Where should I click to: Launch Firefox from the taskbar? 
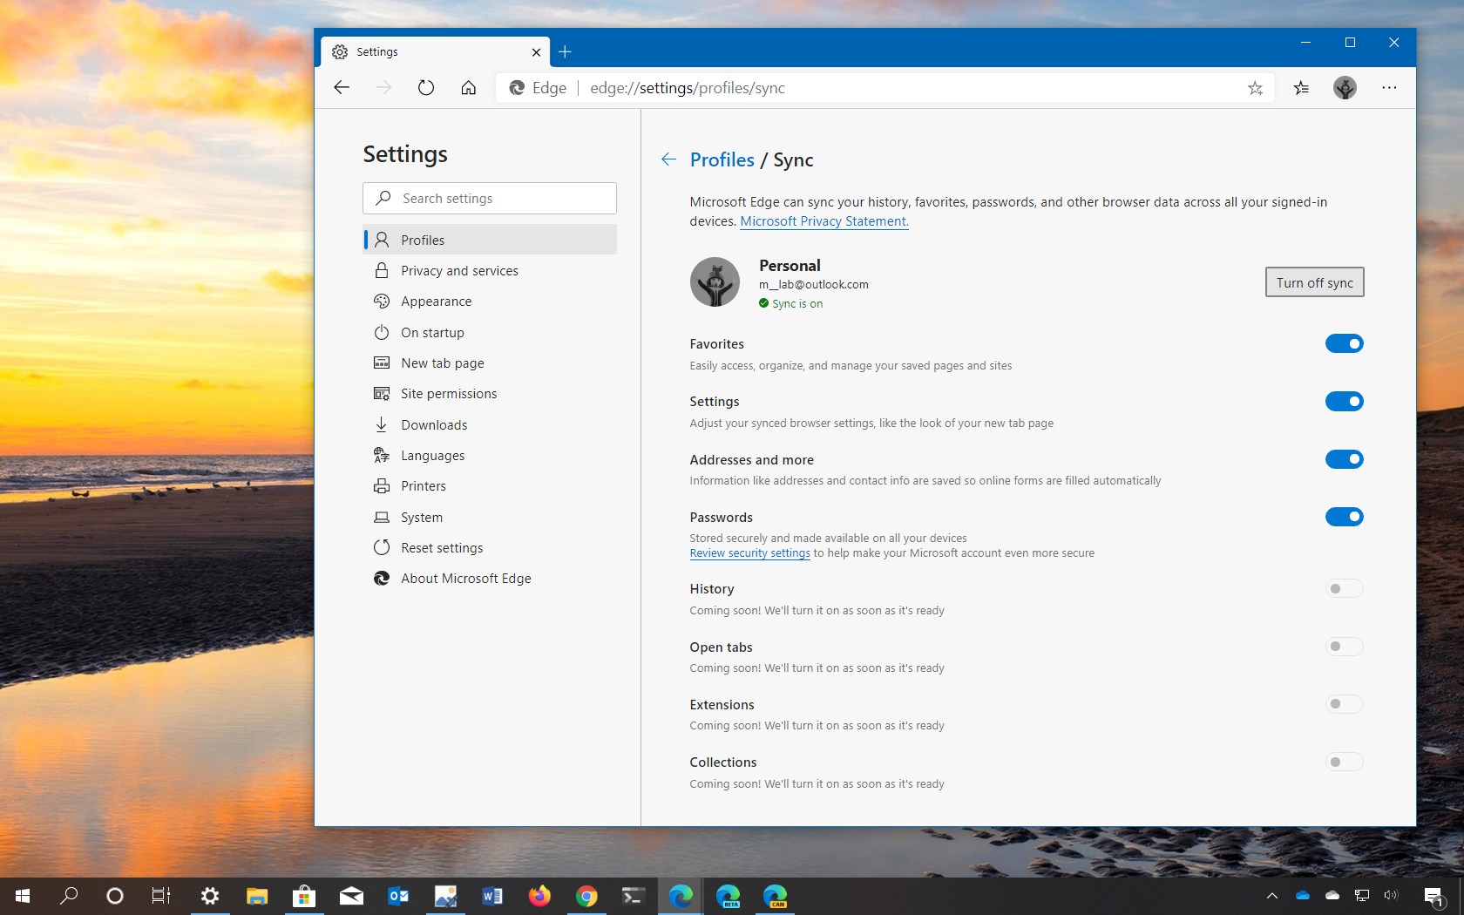click(539, 896)
